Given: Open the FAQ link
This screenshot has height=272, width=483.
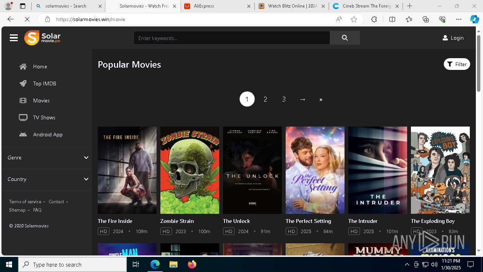Looking at the screenshot, I should pyautogui.click(x=37, y=210).
